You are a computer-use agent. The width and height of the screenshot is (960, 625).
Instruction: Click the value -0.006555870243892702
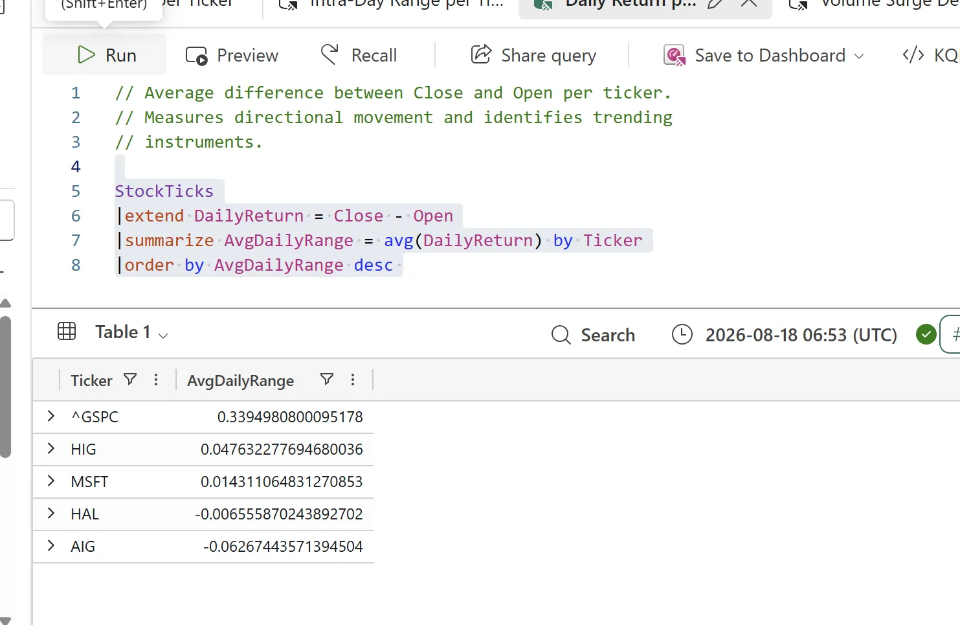(x=279, y=514)
